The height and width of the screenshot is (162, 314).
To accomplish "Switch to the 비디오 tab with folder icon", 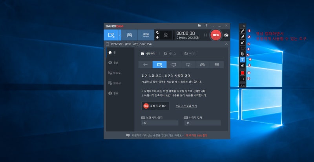I will [170, 53].
